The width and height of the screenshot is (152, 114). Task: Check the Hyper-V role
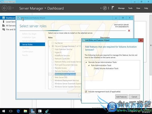[x=53, y=52]
